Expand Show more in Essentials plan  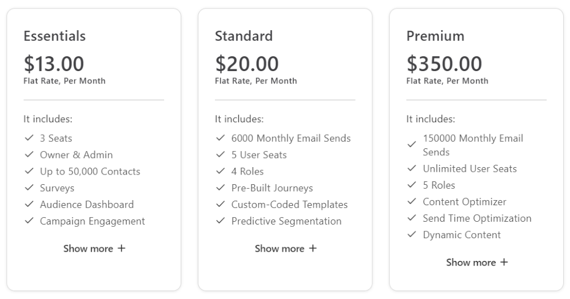click(x=94, y=248)
